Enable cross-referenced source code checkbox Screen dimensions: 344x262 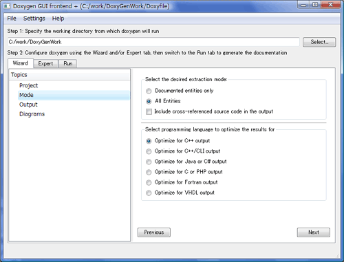(149, 111)
